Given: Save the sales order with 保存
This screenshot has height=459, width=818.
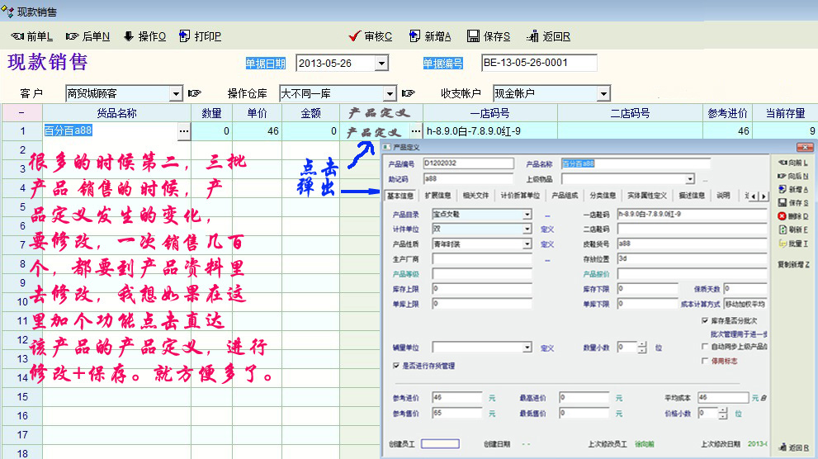Looking at the screenshot, I should pos(474,36).
